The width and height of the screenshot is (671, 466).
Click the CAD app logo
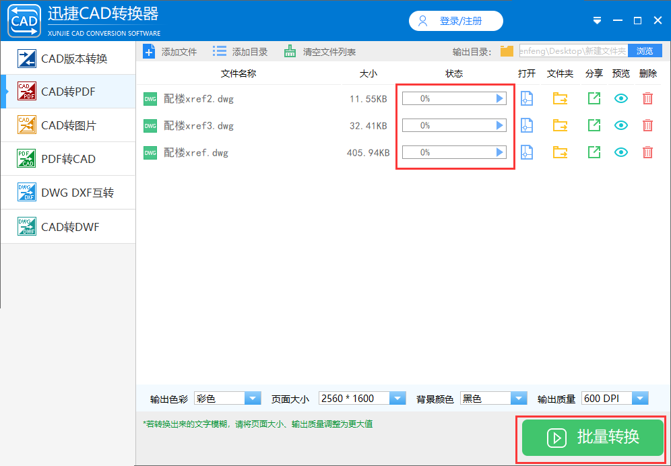pos(24,21)
